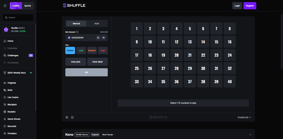Toggle Keno number 16 tile
283x139 pixels.
coord(230,42)
